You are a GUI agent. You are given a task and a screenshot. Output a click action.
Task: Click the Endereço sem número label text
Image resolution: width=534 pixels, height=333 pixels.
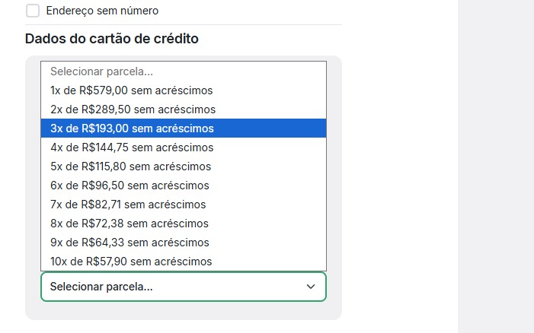(x=102, y=11)
